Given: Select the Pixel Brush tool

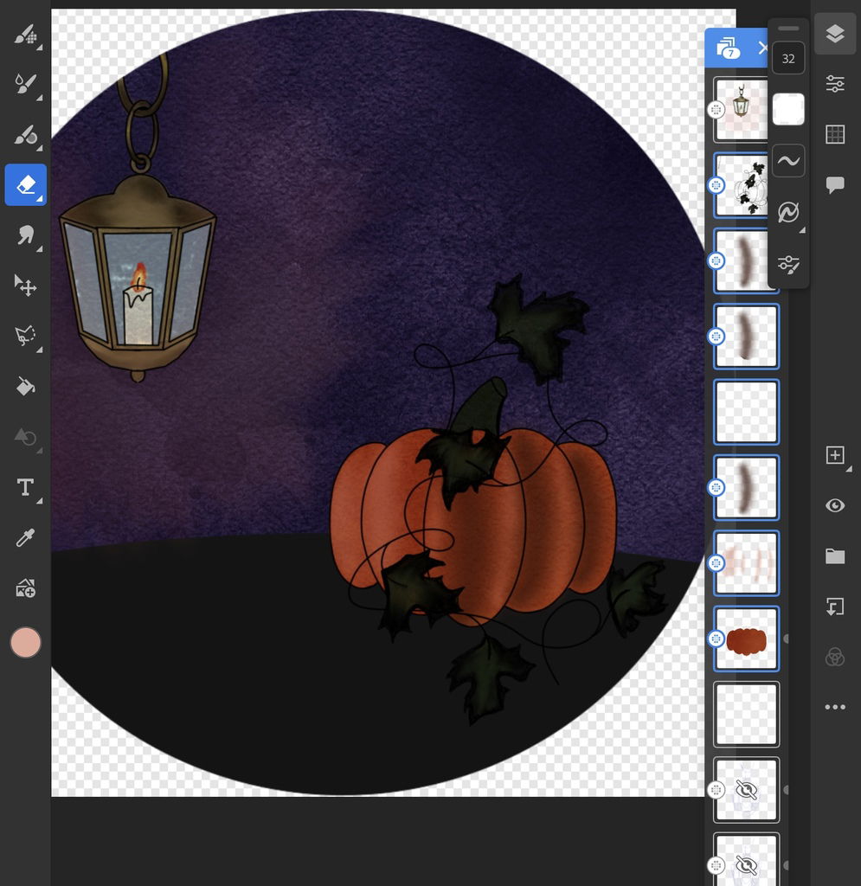Looking at the screenshot, I should coord(25,35).
